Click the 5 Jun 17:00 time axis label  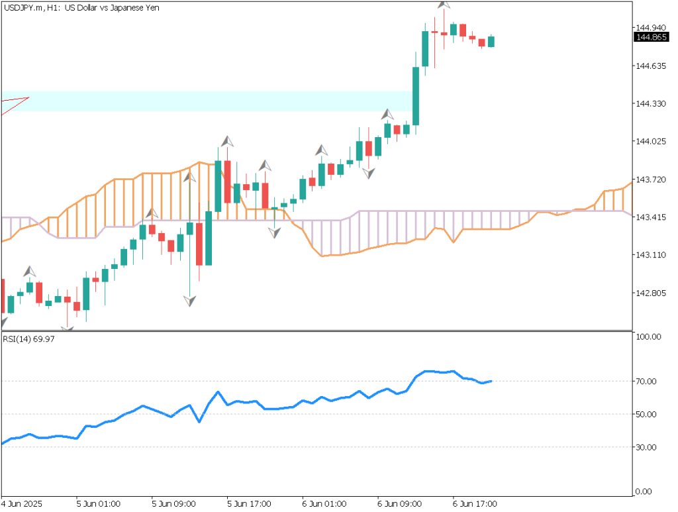[249, 503]
